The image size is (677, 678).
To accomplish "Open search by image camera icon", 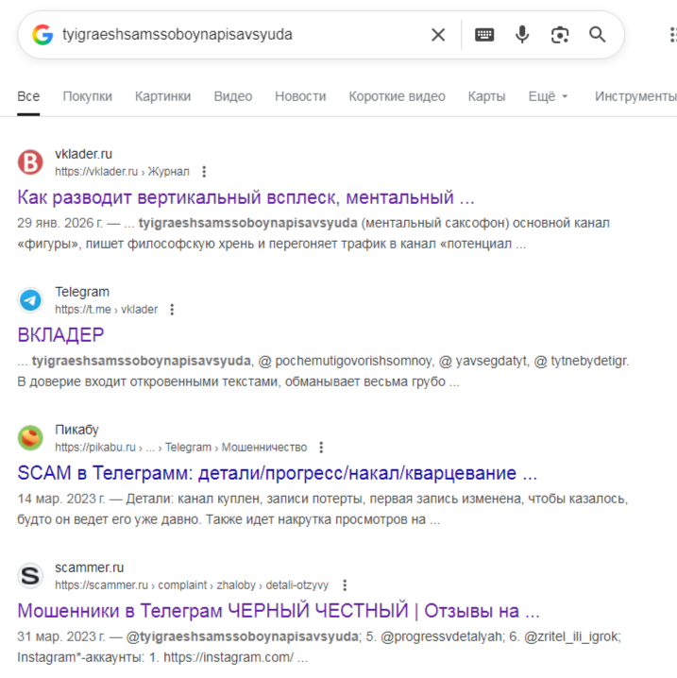I will [560, 35].
